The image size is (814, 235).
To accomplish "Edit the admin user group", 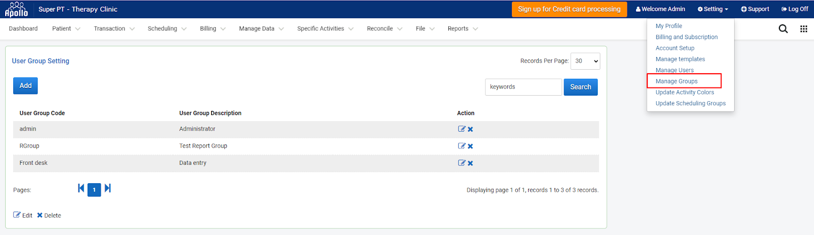I will 461,129.
